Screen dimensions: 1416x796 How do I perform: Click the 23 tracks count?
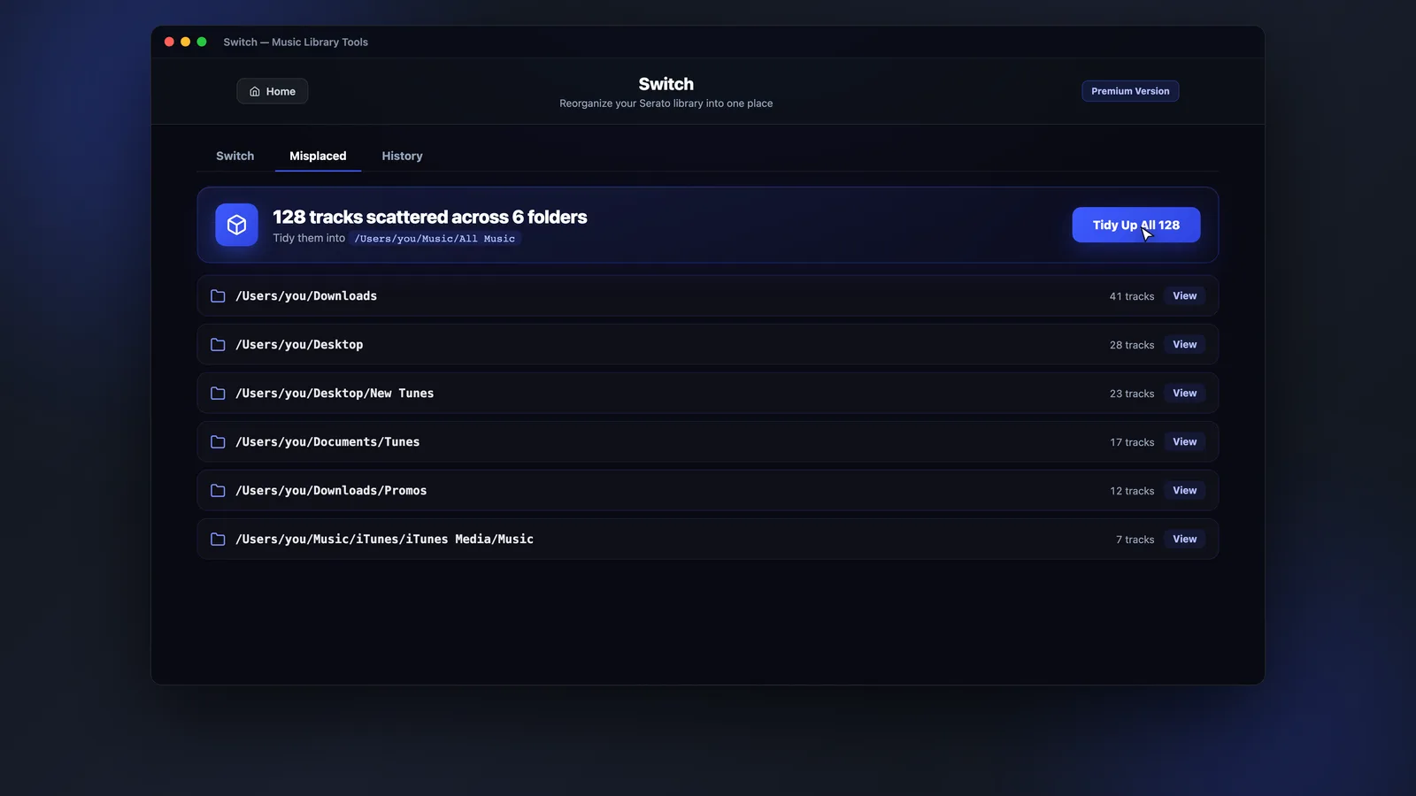pos(1132,394)
